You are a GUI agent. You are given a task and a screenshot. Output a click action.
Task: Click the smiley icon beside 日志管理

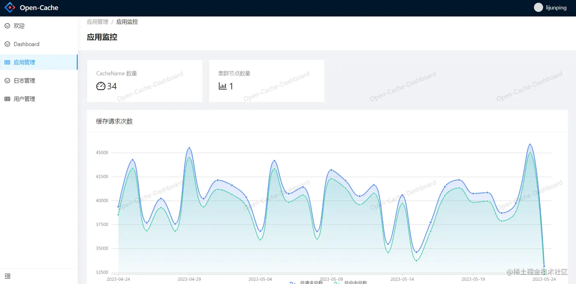tap(7, 81)
